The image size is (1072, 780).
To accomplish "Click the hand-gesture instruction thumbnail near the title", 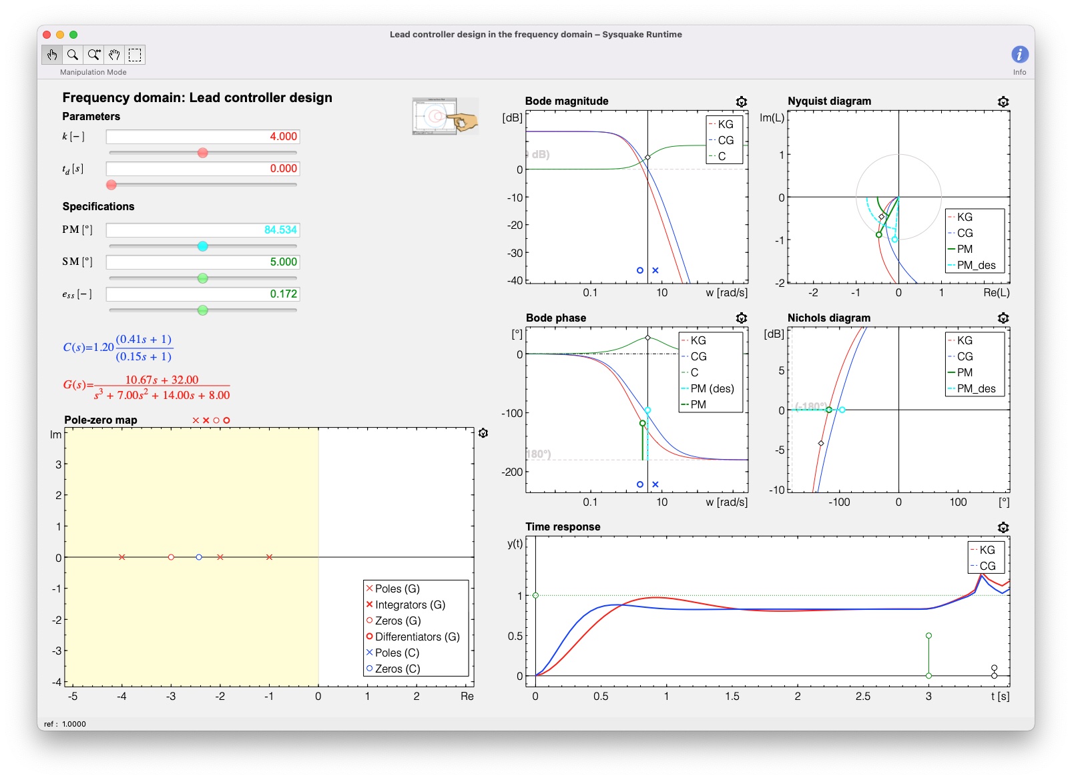I will [445, 115].
